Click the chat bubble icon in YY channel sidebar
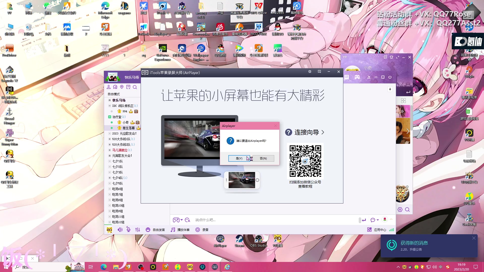 pyautogui.click(x=115, y=87)
